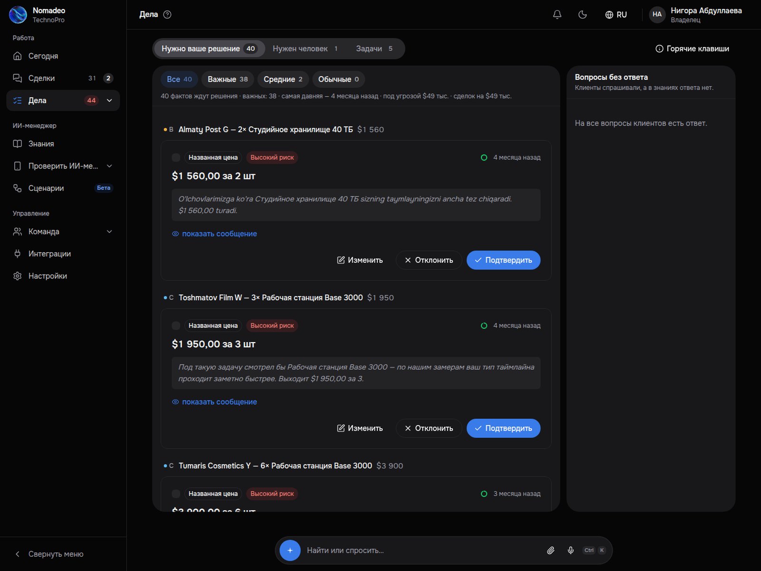
Task: Expand the Дела sidebar chevron
Action: point(109,100)
